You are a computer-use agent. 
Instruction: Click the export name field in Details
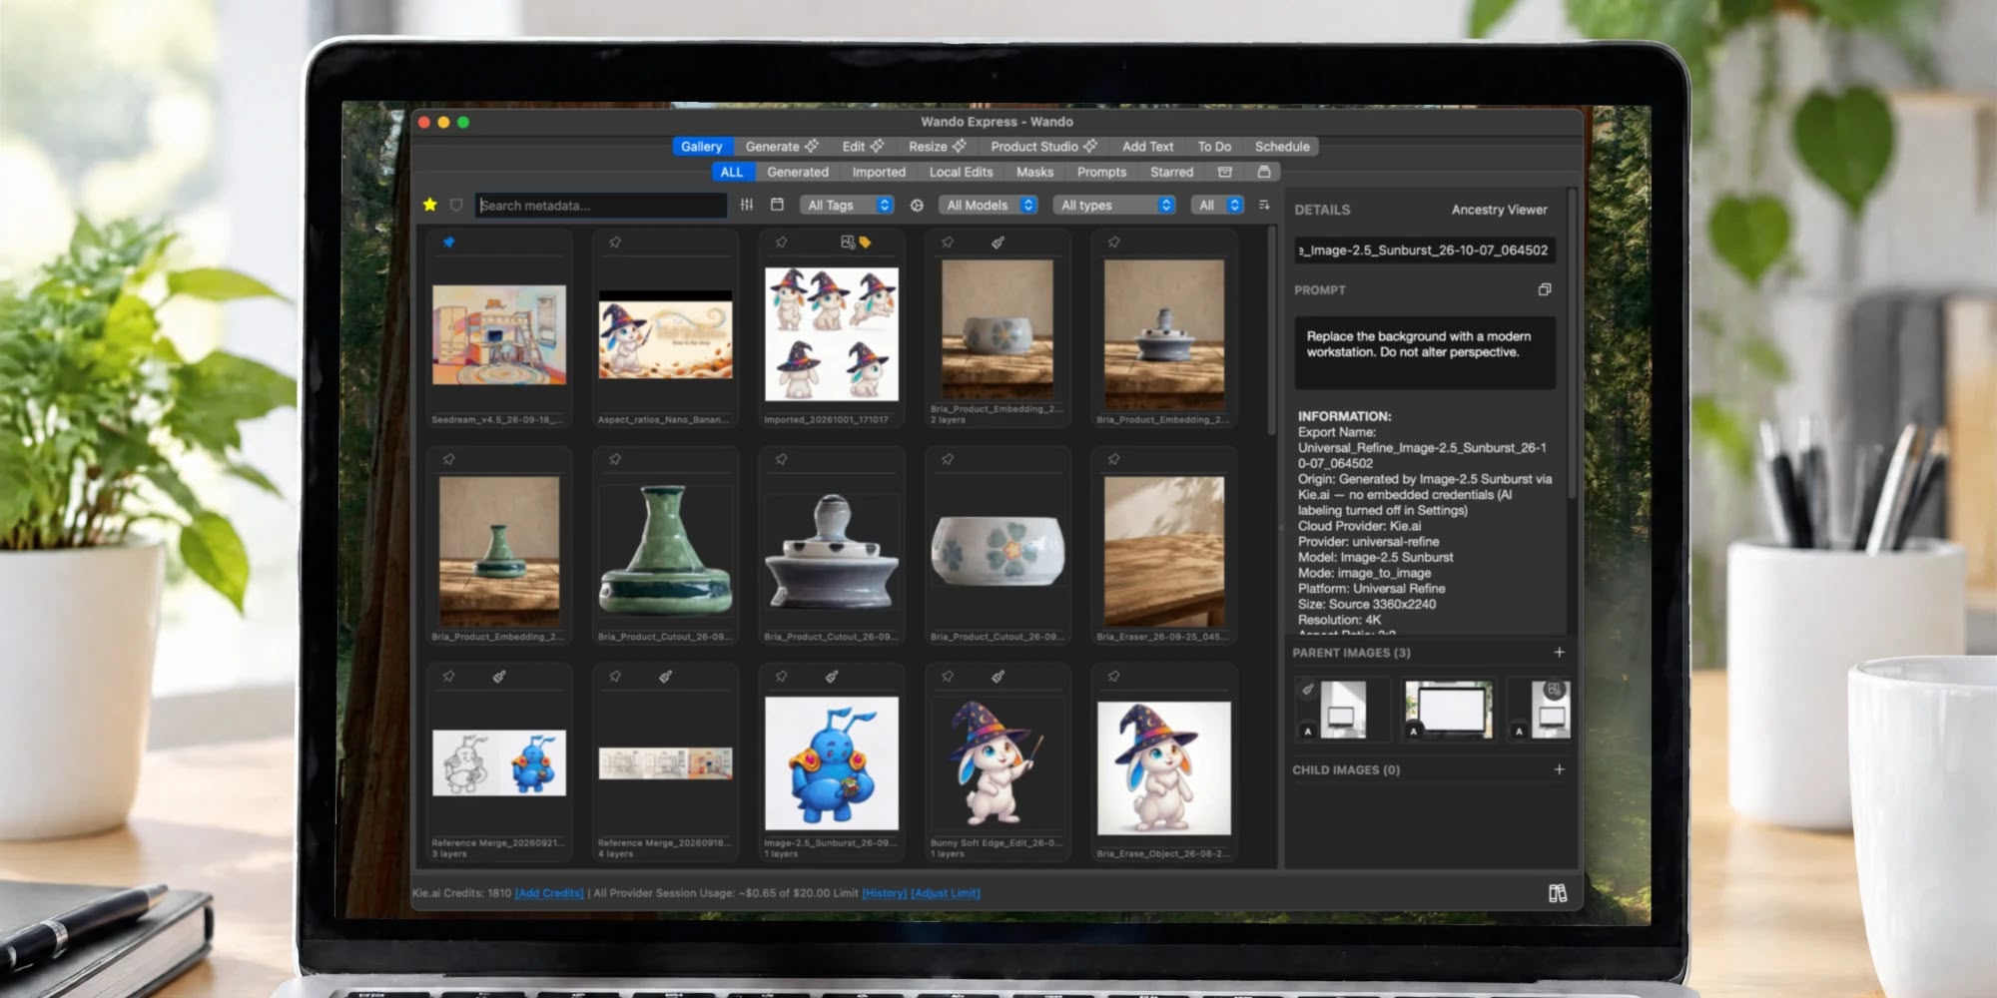[x=1425, y=250]
